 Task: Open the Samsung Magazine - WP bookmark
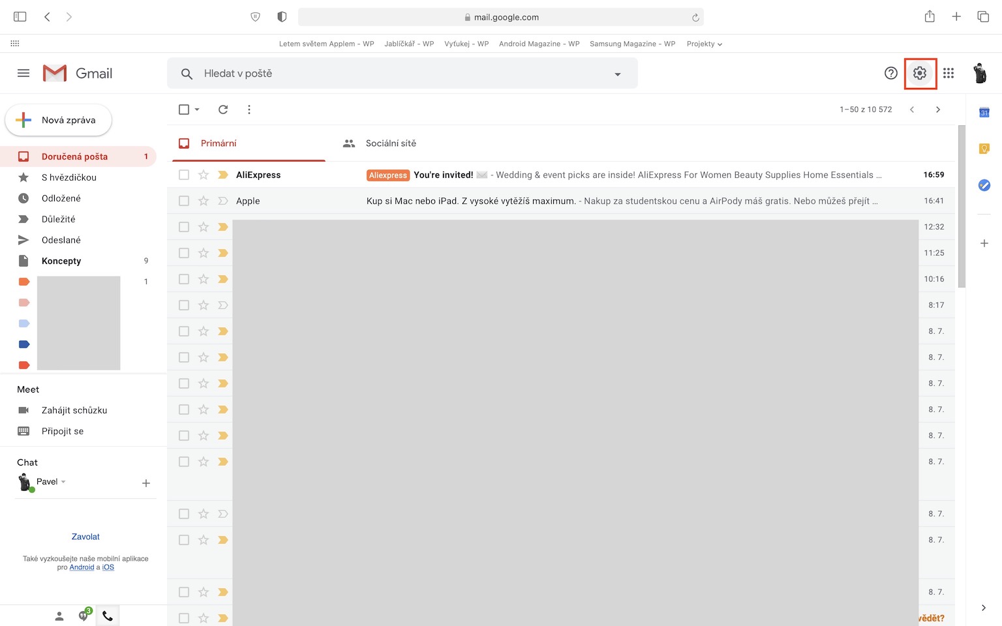coord(632,44)
